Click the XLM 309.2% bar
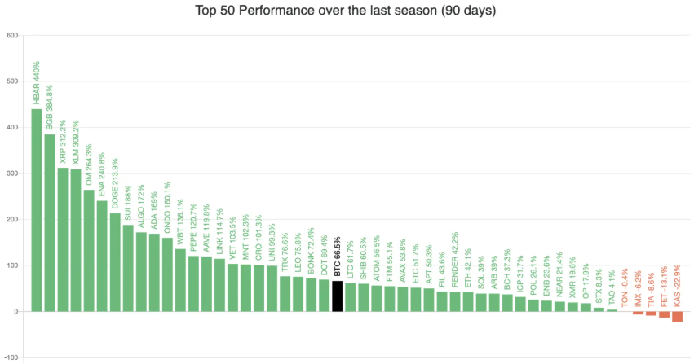This screenshot has width=694, height=364. (76, 240)
